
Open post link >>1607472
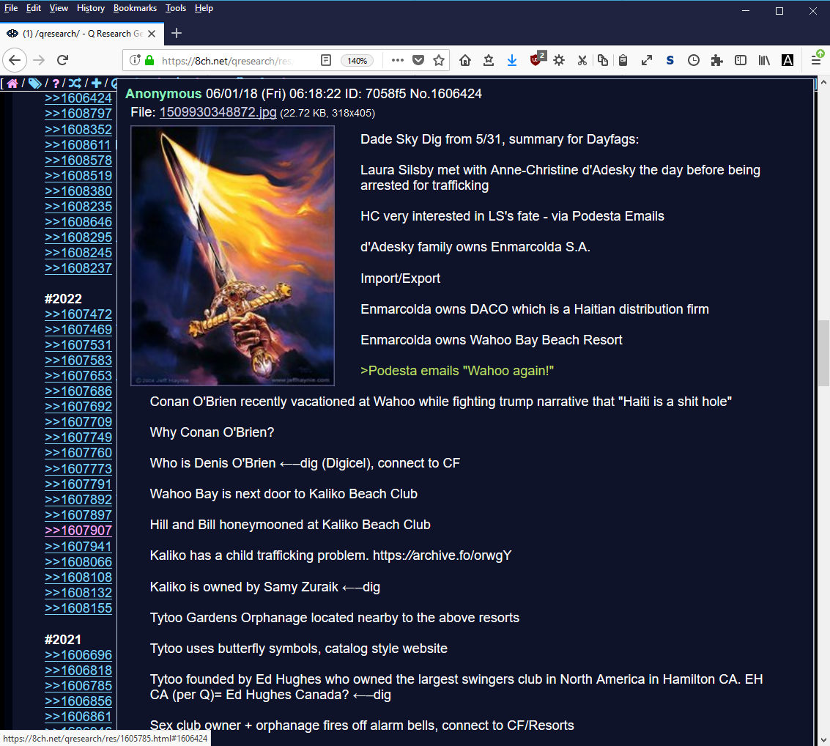pyautogui.click(x=78, y=314)
